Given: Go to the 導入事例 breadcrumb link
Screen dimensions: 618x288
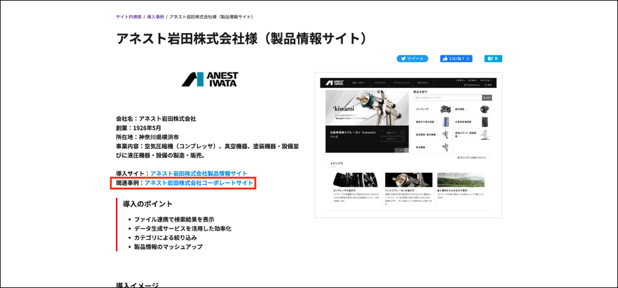Looking at the screenshot, I should point(156,17).
